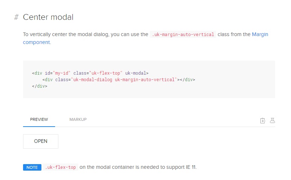
Task: Click the note text about IE 11 support
Action: (138, 167)
